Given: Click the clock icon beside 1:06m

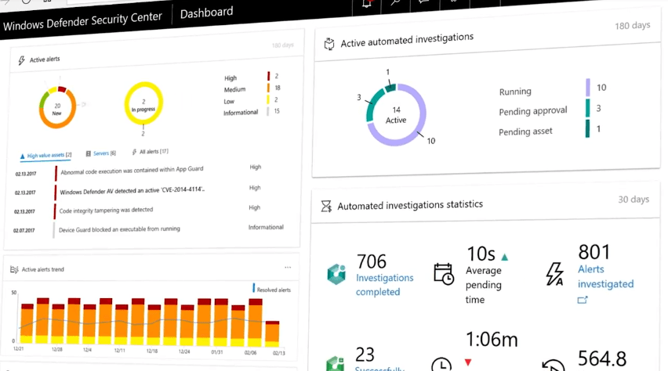Looking at the screenshot, I should pyautogui.click(x=441, y=365).
